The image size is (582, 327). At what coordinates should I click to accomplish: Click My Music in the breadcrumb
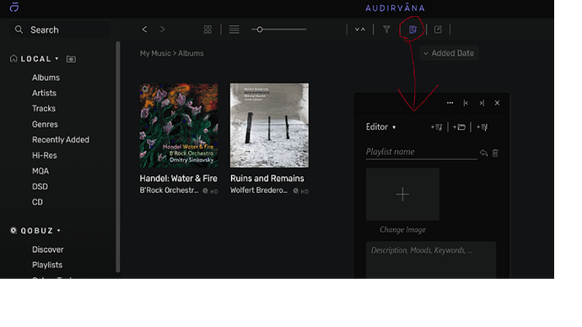pyautogui.click(x=155, y=53)
